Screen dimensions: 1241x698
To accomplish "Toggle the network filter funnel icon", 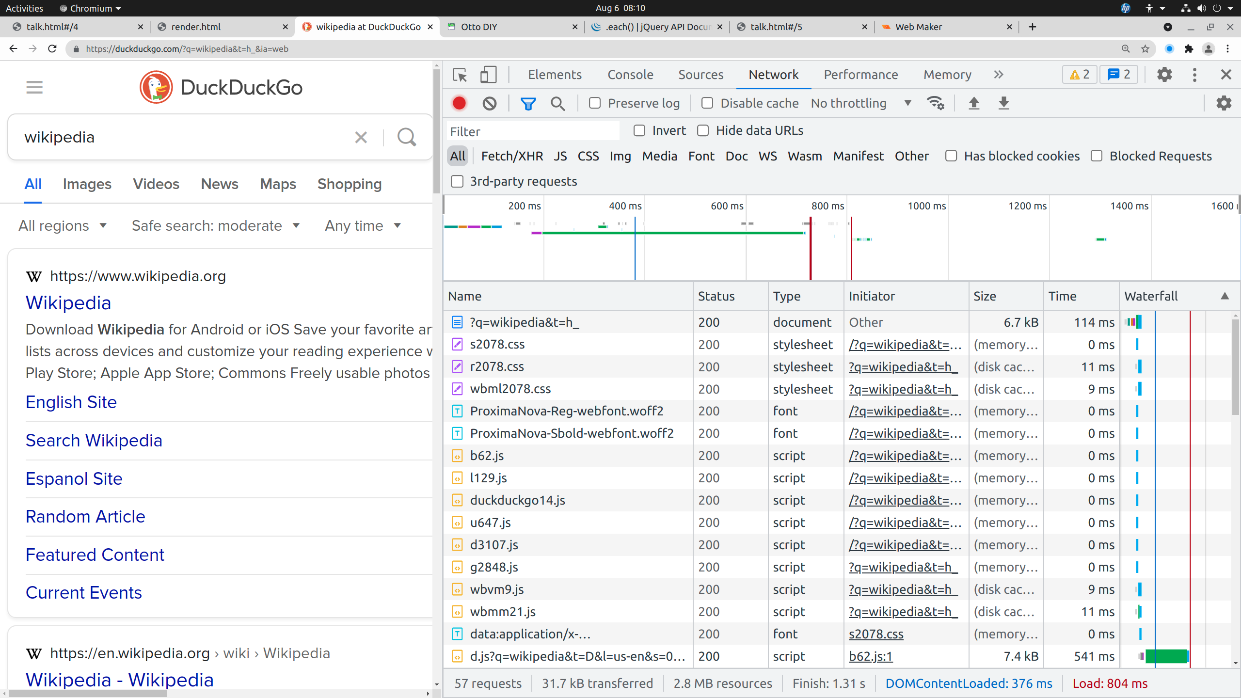I will 528,103.
